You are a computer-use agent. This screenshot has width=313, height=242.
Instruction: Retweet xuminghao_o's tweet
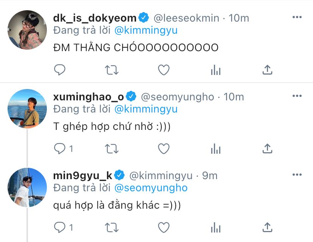coord(112,149)
